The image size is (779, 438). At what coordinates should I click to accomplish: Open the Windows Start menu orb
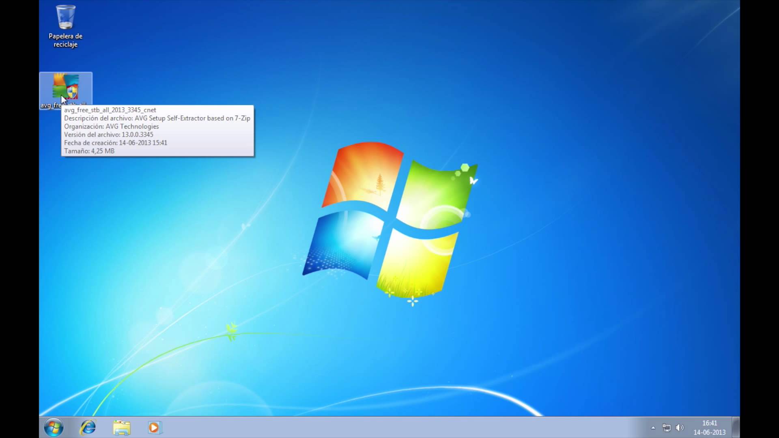(54, 427)
